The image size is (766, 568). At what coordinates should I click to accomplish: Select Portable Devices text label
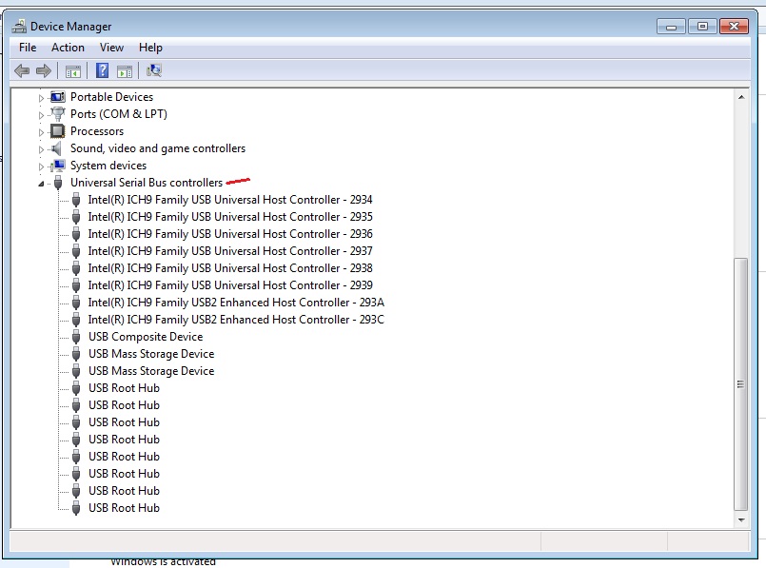pos(111,97)
